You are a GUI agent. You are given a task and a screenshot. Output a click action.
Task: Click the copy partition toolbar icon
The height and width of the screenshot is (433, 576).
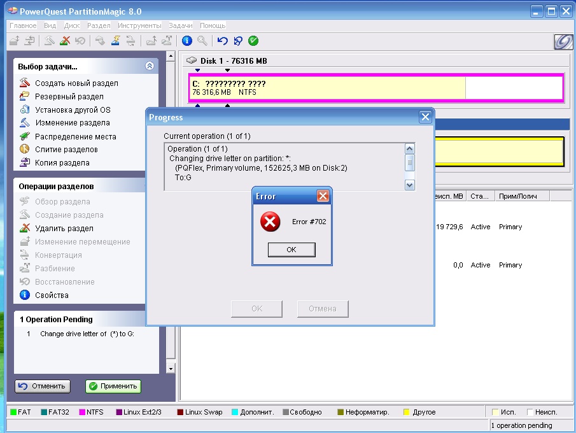point(29,40)
